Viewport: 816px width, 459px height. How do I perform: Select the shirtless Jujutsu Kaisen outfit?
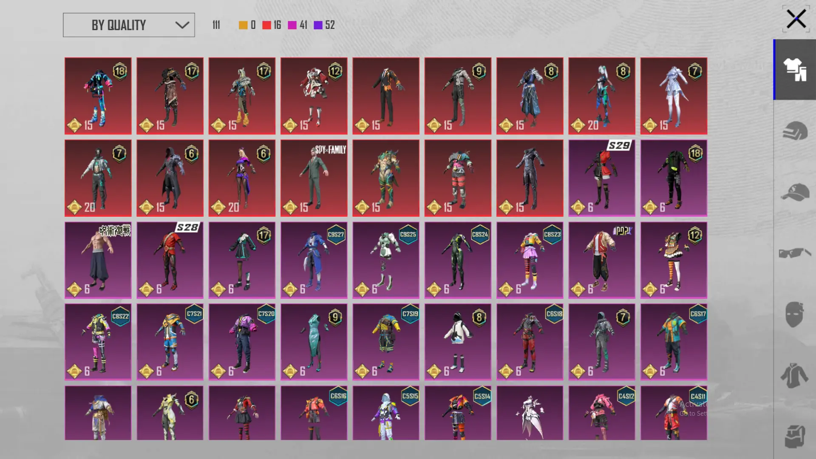[98, 260]
